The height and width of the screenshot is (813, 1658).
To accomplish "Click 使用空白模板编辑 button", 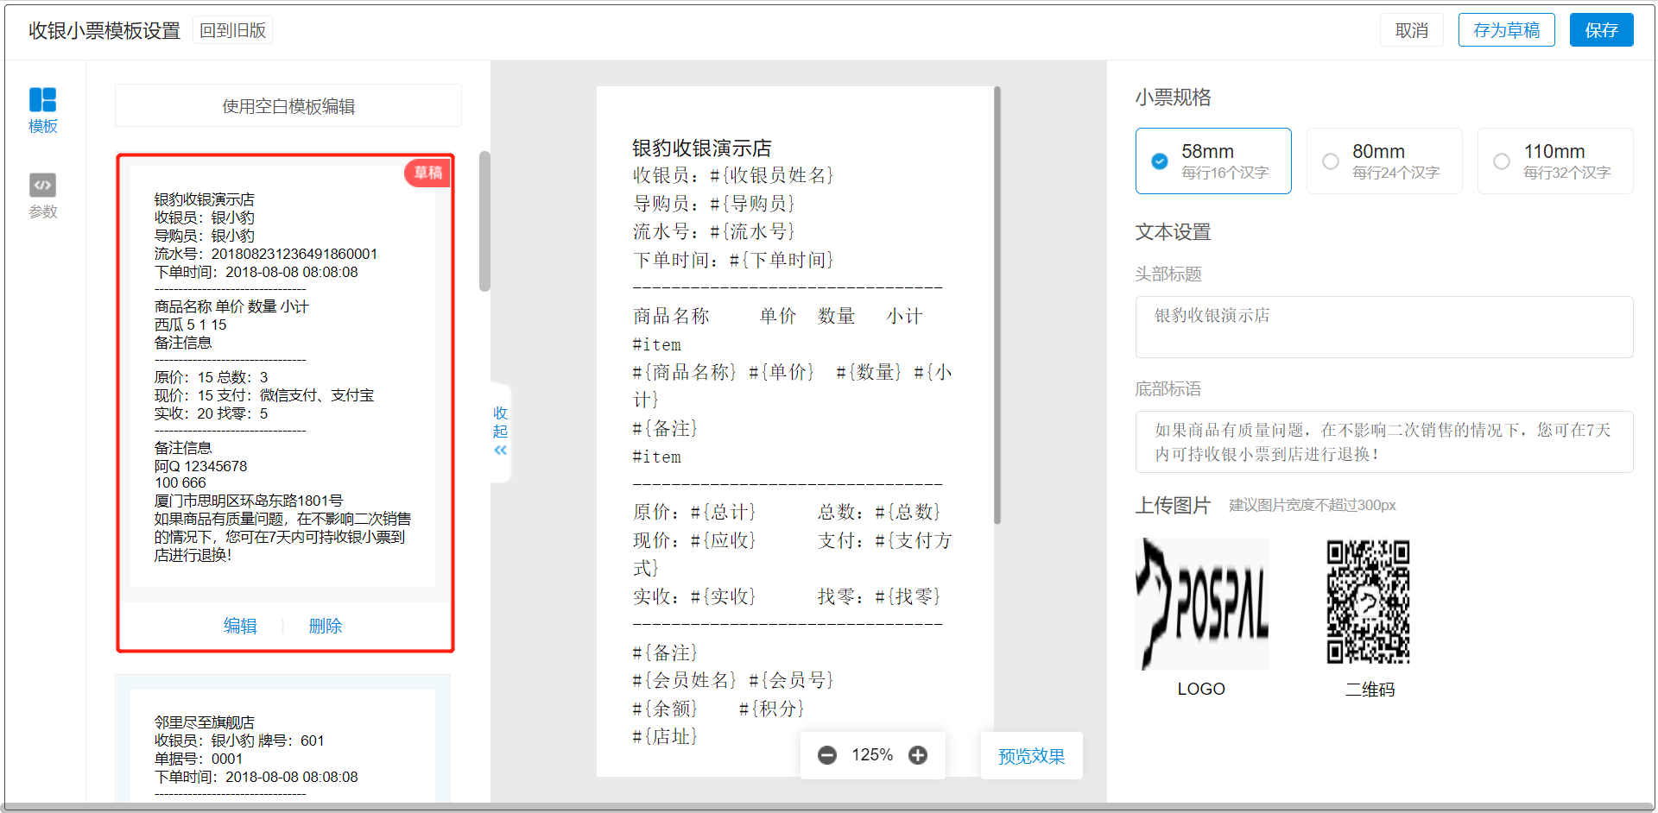I will coord(288,106).
